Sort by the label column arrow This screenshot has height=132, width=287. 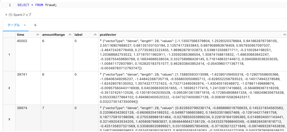click(95, 35)
